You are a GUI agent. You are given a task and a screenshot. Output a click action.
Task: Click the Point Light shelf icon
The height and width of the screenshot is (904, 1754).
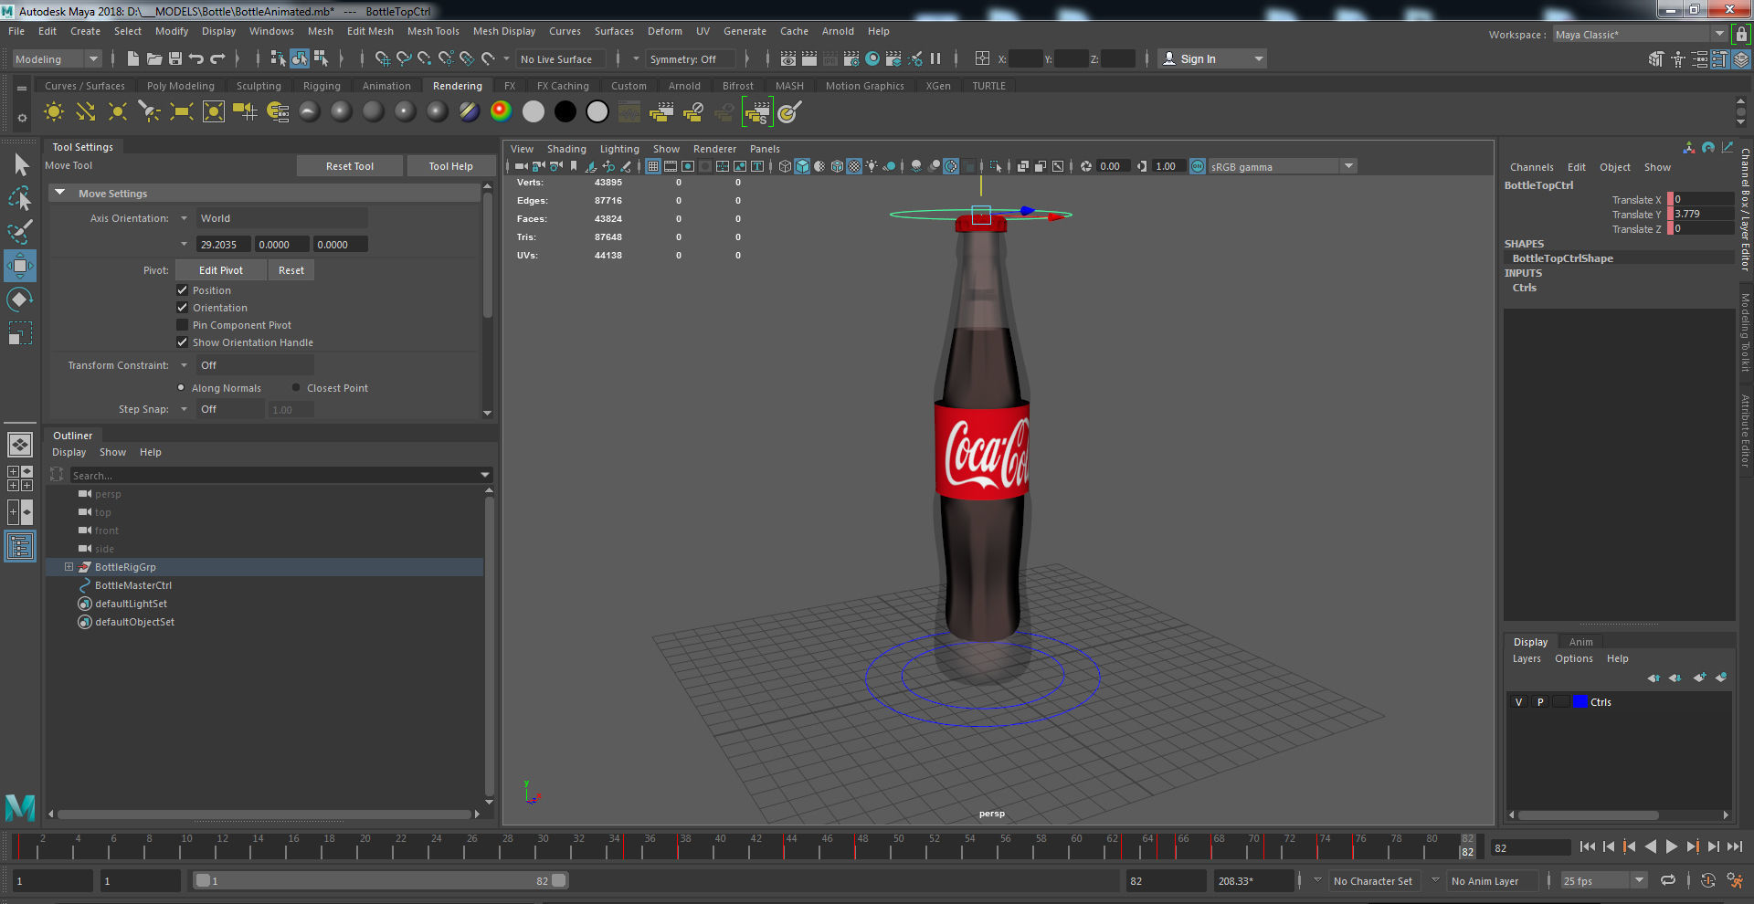tap(118, 112)
